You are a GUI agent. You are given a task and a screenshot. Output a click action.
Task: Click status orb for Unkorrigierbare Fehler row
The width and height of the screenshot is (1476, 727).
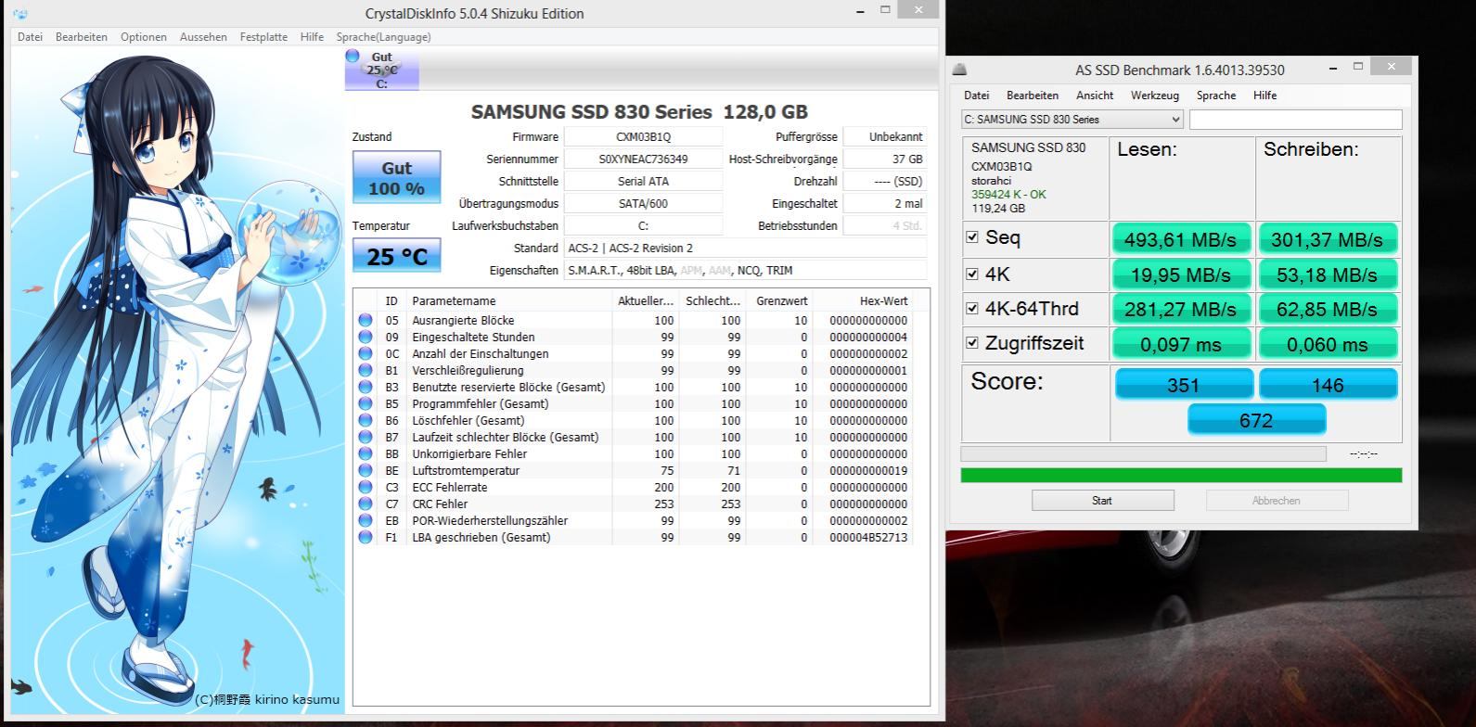coord(366,453)
